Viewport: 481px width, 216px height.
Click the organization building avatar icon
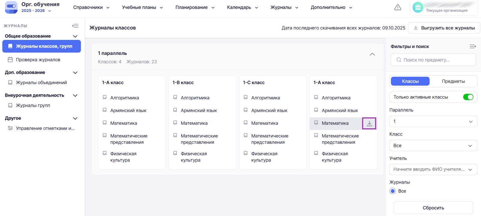tap(418, 7)
